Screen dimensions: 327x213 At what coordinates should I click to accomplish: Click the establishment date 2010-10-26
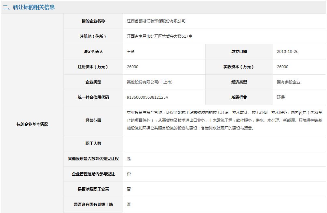287,52
